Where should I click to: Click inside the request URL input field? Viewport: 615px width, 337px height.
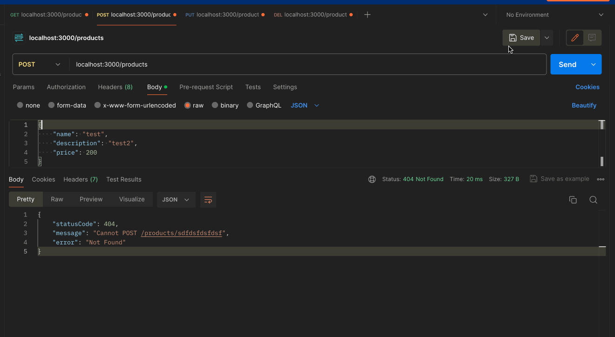(x=280, y=64)
